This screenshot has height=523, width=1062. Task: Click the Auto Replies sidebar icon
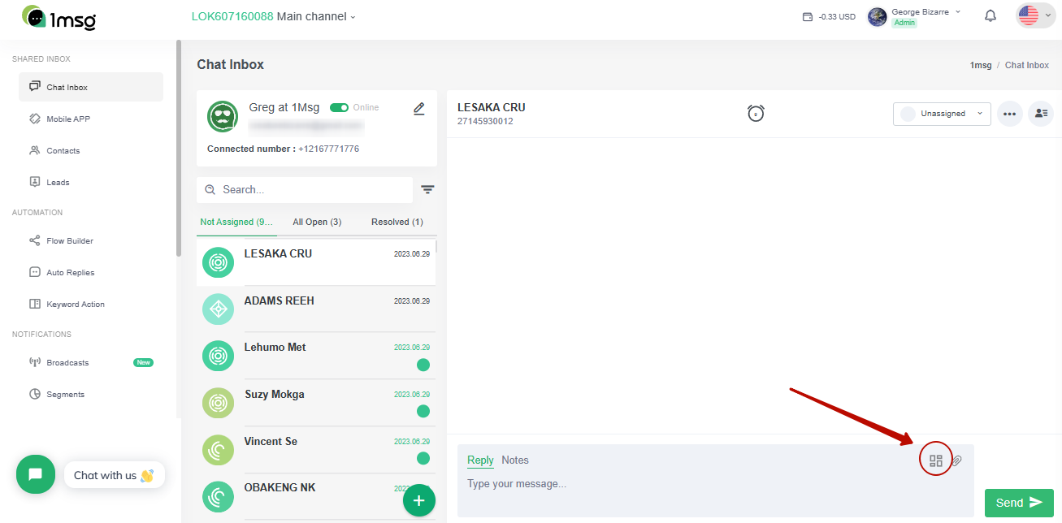coord(35,272)
